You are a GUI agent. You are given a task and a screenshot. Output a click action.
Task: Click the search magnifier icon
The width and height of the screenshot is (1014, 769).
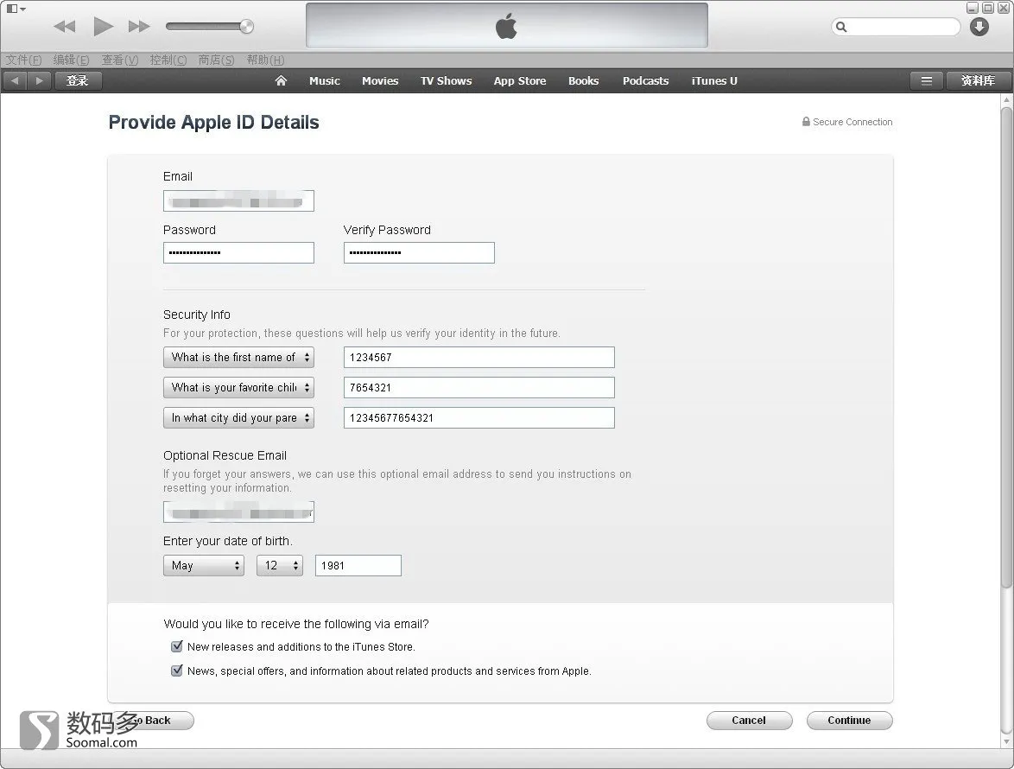point(841,27)
